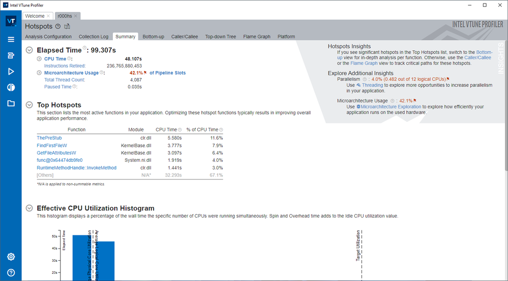Expand the Microarchitecture Usage metric row
The width and height of the screenshot is (508, 281).
39,73
